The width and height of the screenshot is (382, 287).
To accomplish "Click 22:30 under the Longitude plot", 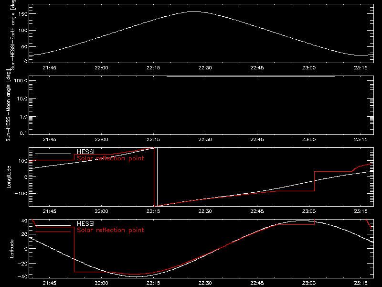I will pyautogui.click(x=205, y=211).
